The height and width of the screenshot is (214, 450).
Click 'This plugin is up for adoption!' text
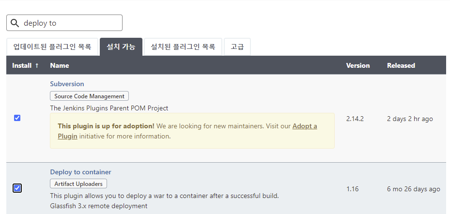coord(106,126)
